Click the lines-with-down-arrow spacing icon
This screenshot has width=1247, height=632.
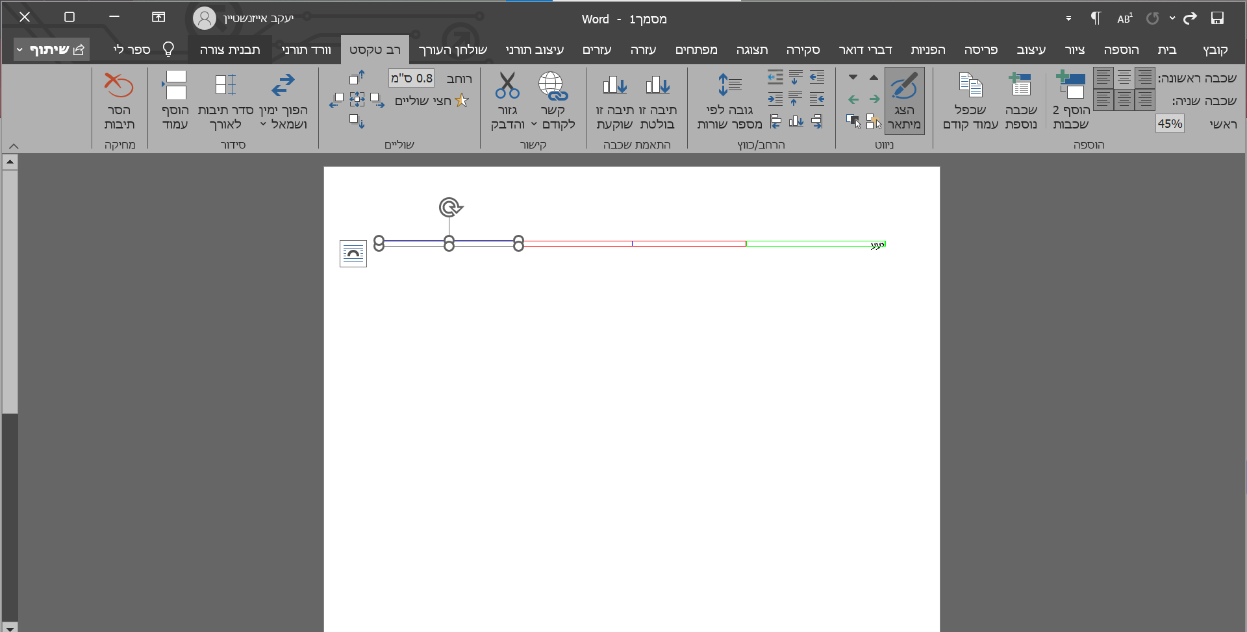(x=796, y=77)
